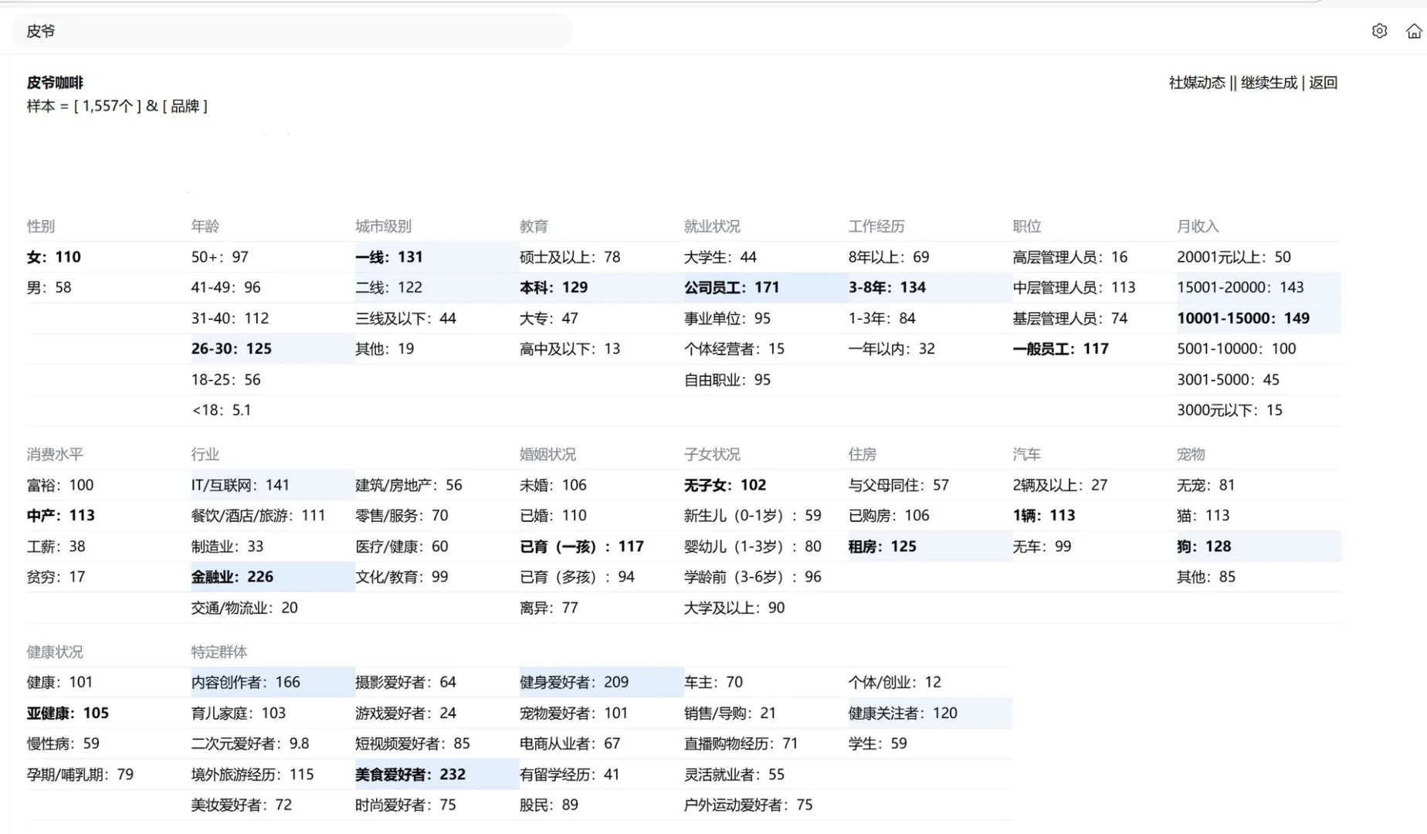Click the 行业 section header
1427x834 pixels.
205,455
